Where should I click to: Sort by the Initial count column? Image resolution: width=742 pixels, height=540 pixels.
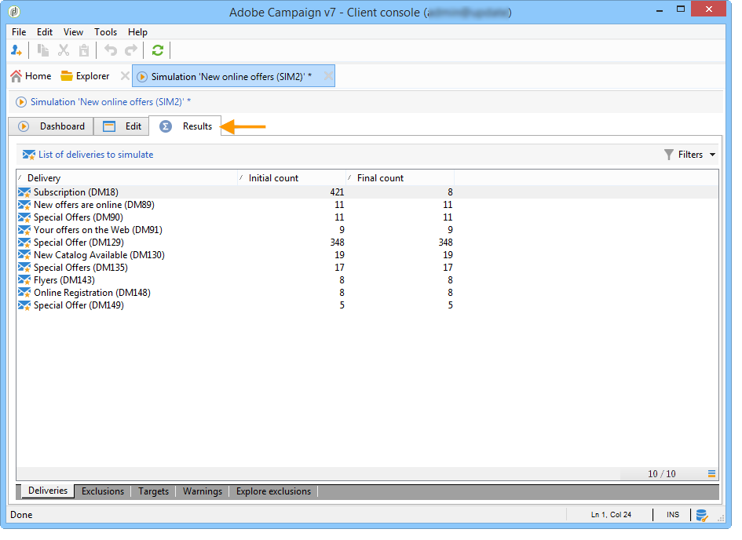(291, 178)
